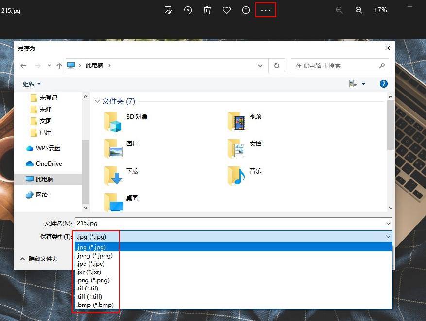Collapse the 文件夹 (7) group
The height and width of the screenshot is (321, 426).
97,101
